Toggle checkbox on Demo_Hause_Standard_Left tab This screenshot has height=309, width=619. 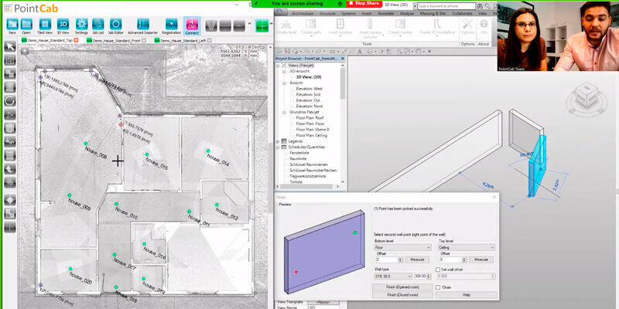click(x=209, y=40)
